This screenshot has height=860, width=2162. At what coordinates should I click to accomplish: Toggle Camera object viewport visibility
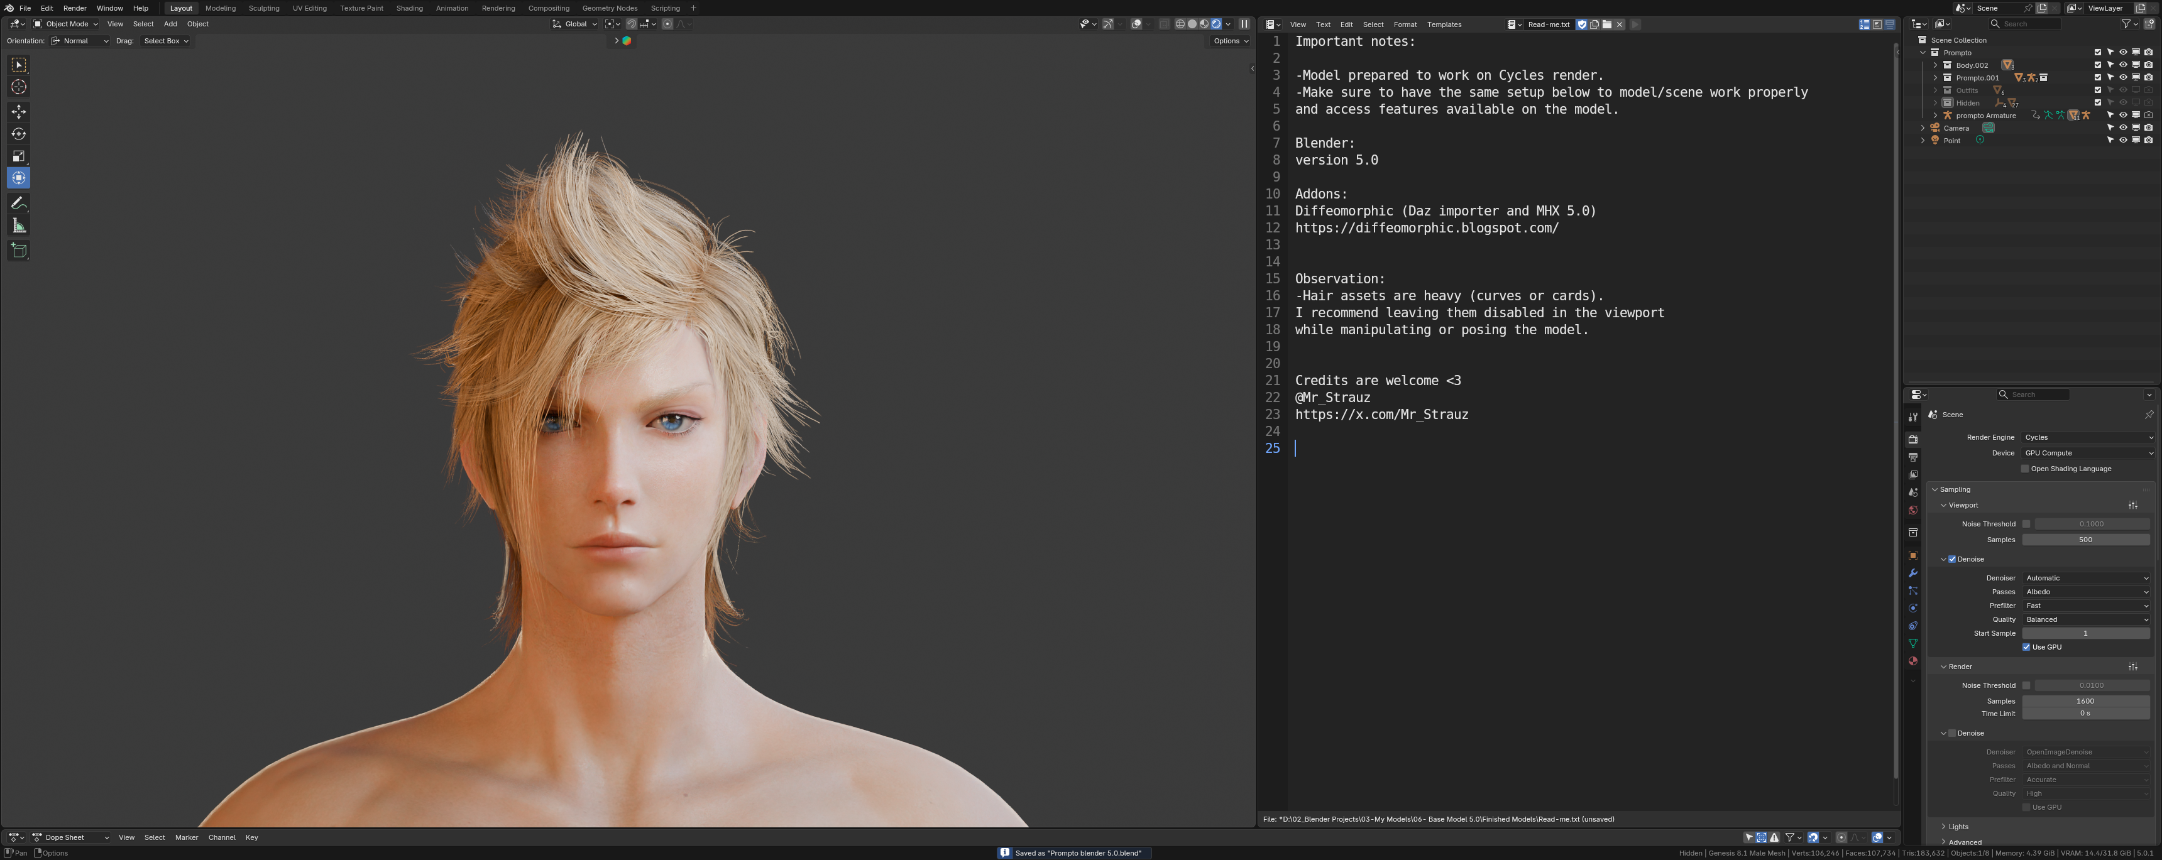pos(2124,128)
